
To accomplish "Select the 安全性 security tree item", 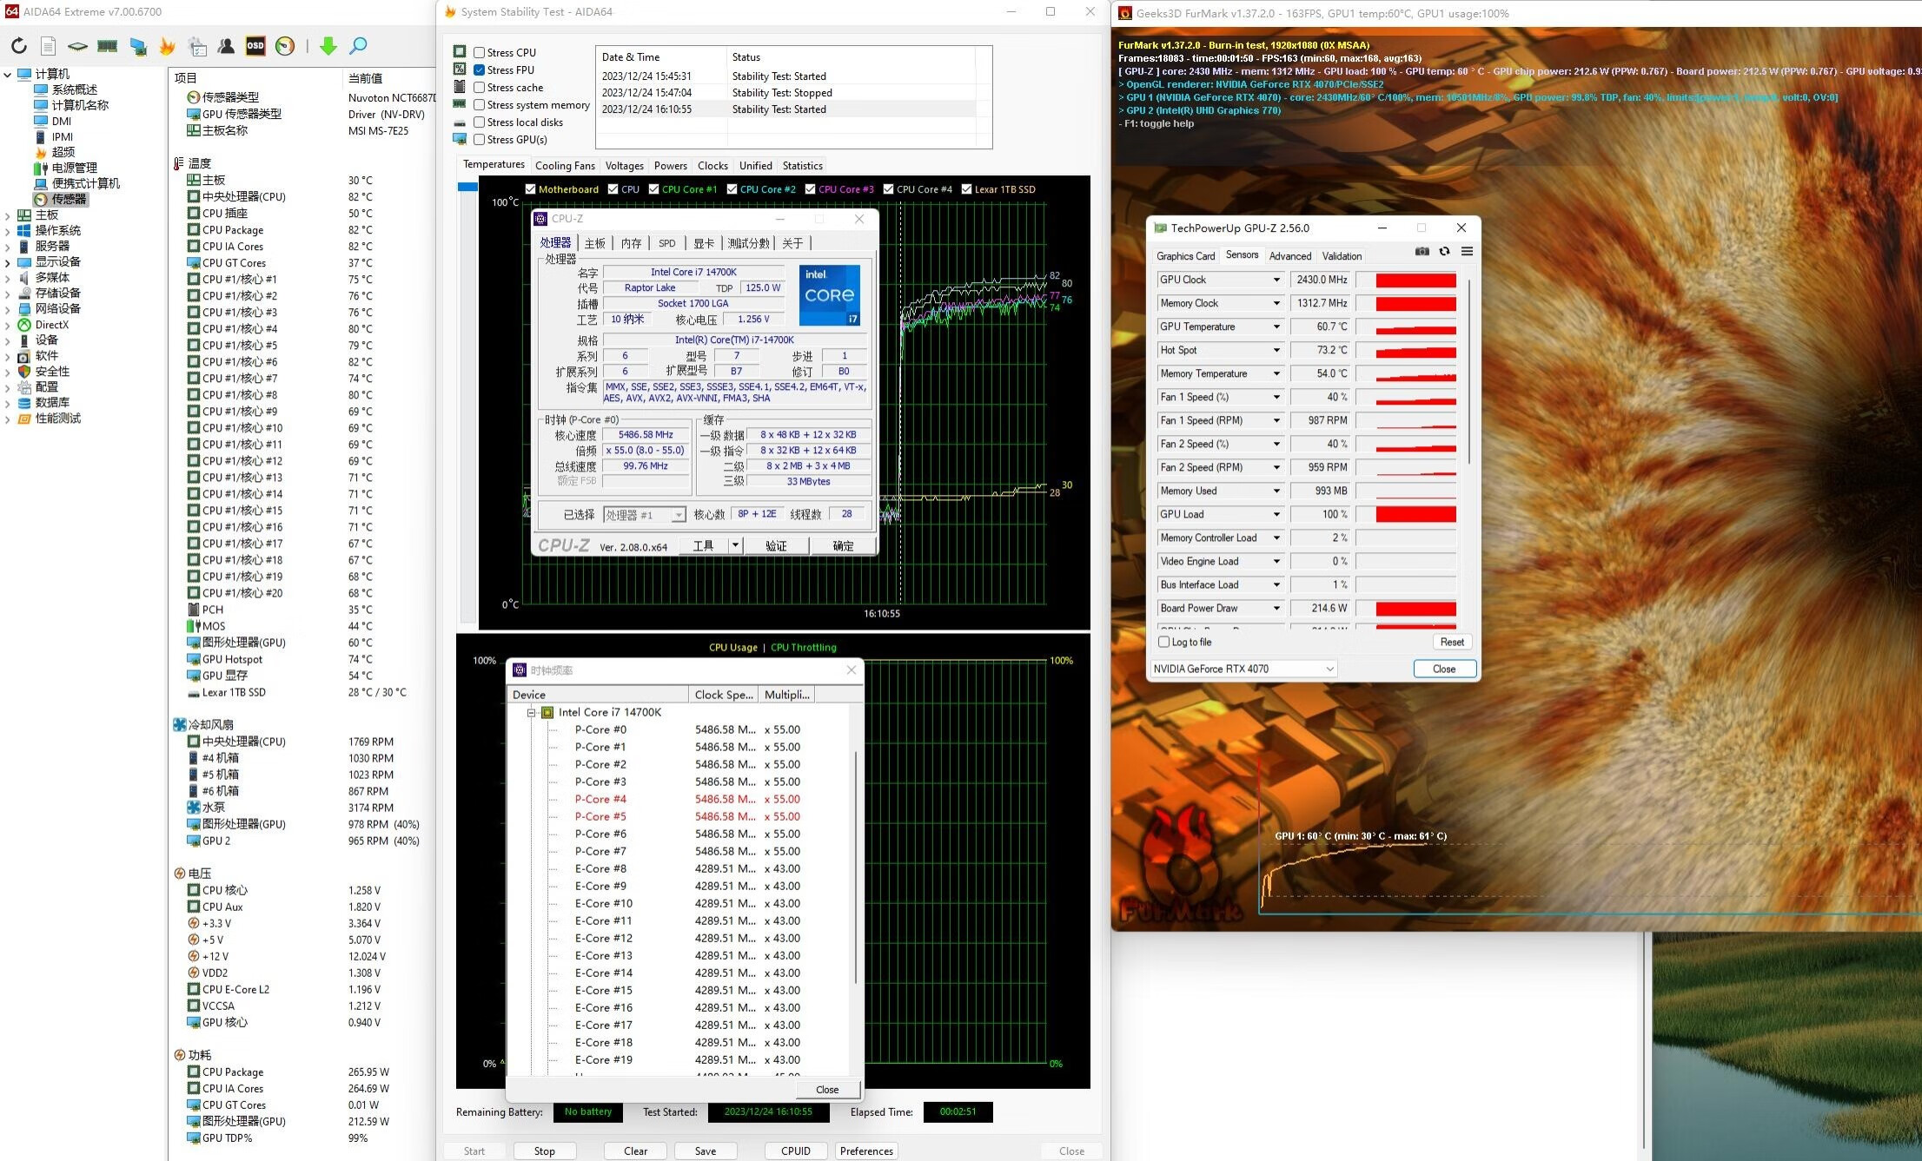I will click(43, 372).
